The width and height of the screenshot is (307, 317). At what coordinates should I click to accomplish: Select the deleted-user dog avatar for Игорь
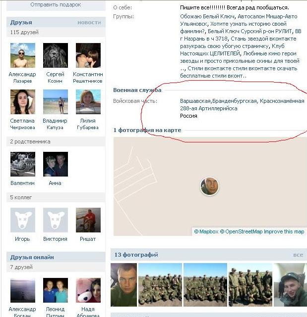pyautogui.click(x=23, y=220)
